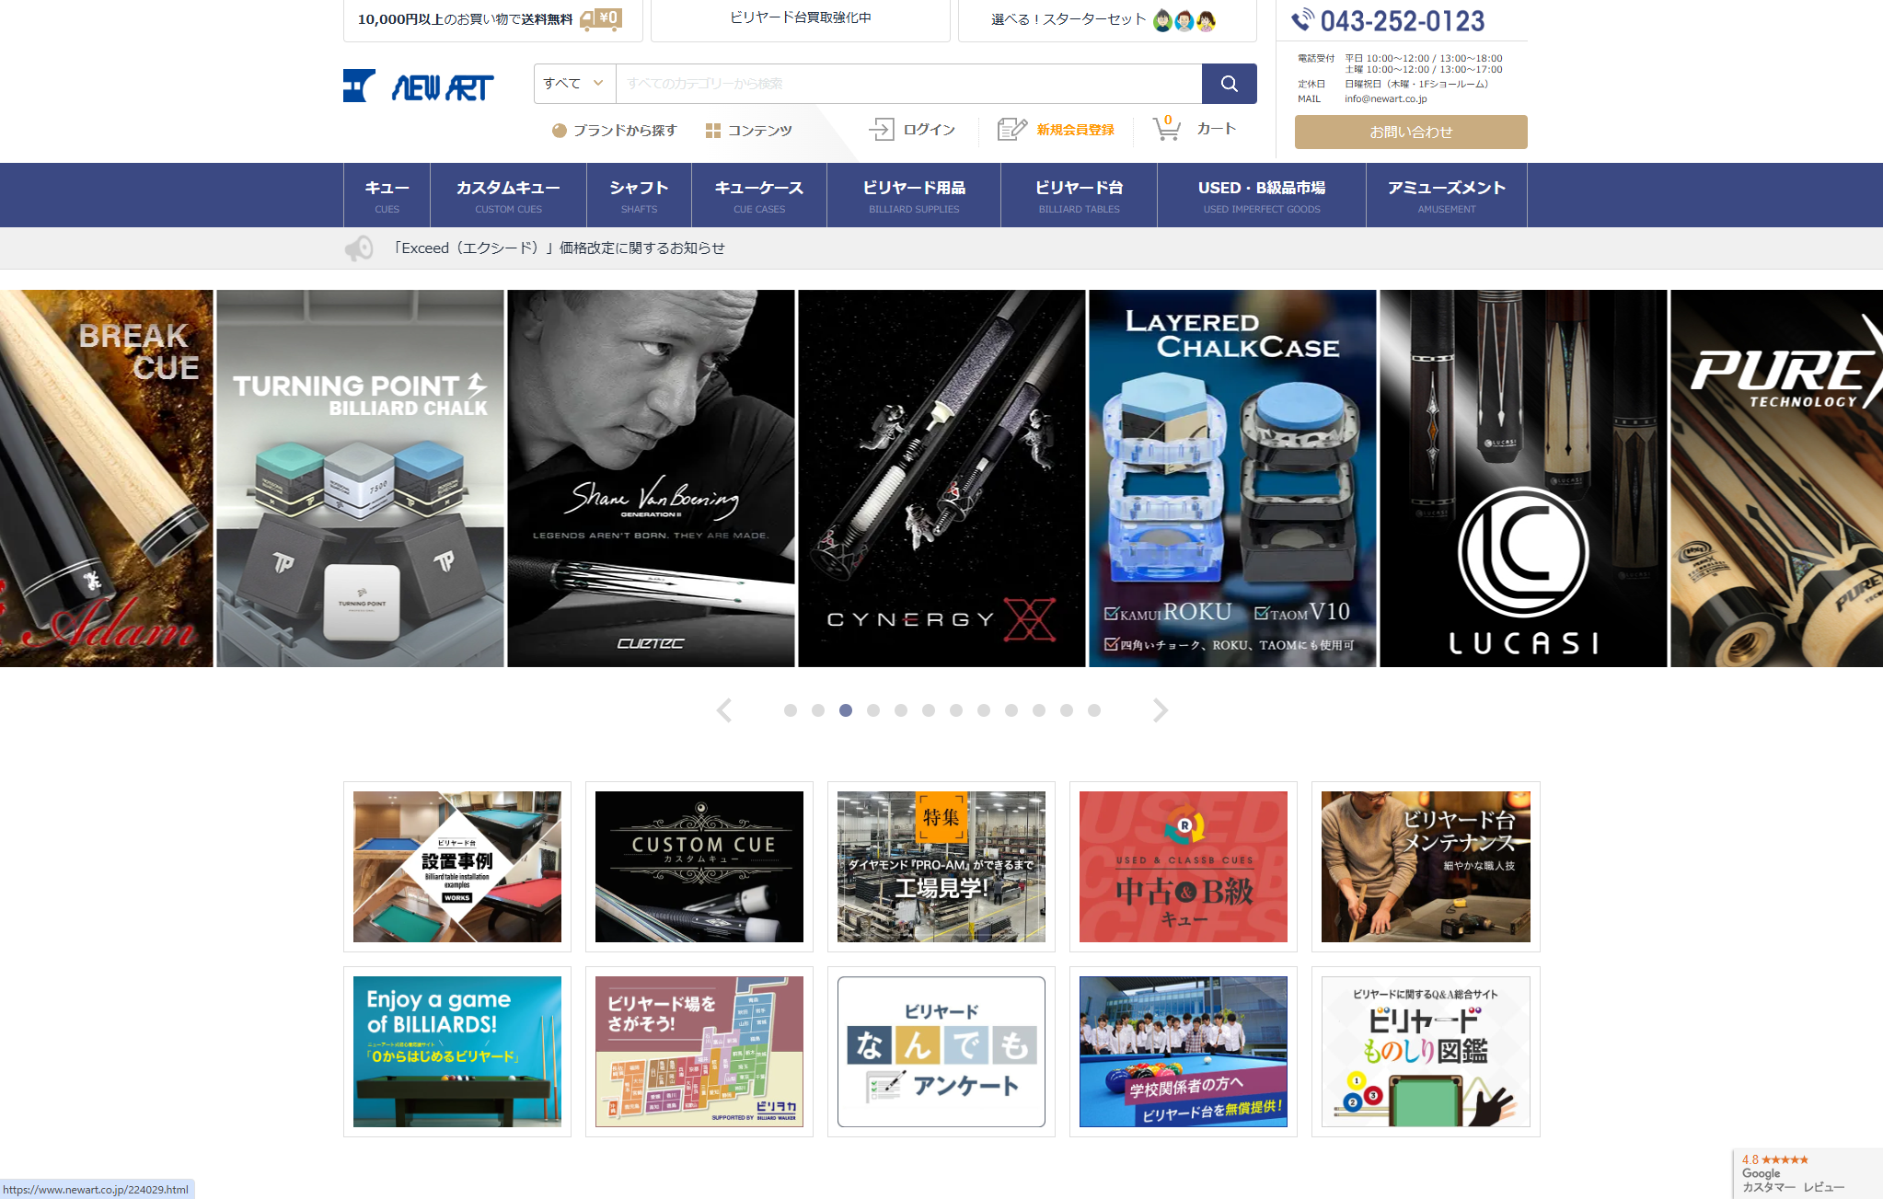The width and height of the screenshot is (1883, 1199).
Task: Click into the category search field
Action: [x=907, y=84]
